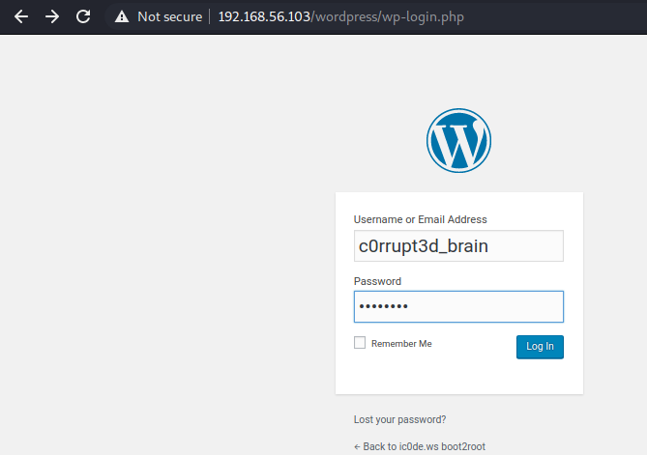
Task: Open site info via Not secure label
Action: pos(169,16)
